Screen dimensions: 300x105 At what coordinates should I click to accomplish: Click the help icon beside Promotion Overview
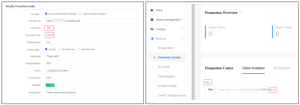[241, 13]
